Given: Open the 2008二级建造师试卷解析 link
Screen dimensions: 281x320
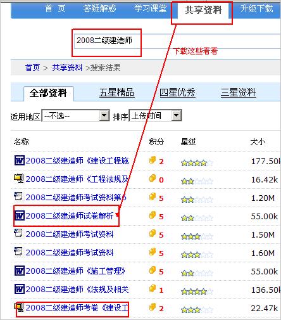Looking at the screenshot, I should (x=70, y=216).
